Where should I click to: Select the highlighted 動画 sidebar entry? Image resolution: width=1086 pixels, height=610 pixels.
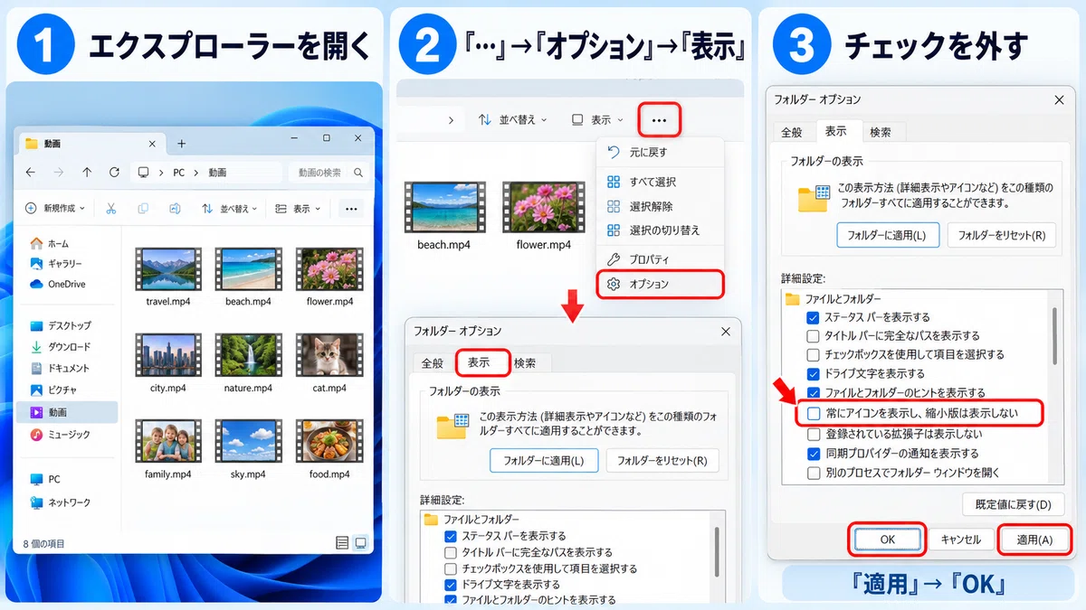click(x=67, y=412)
